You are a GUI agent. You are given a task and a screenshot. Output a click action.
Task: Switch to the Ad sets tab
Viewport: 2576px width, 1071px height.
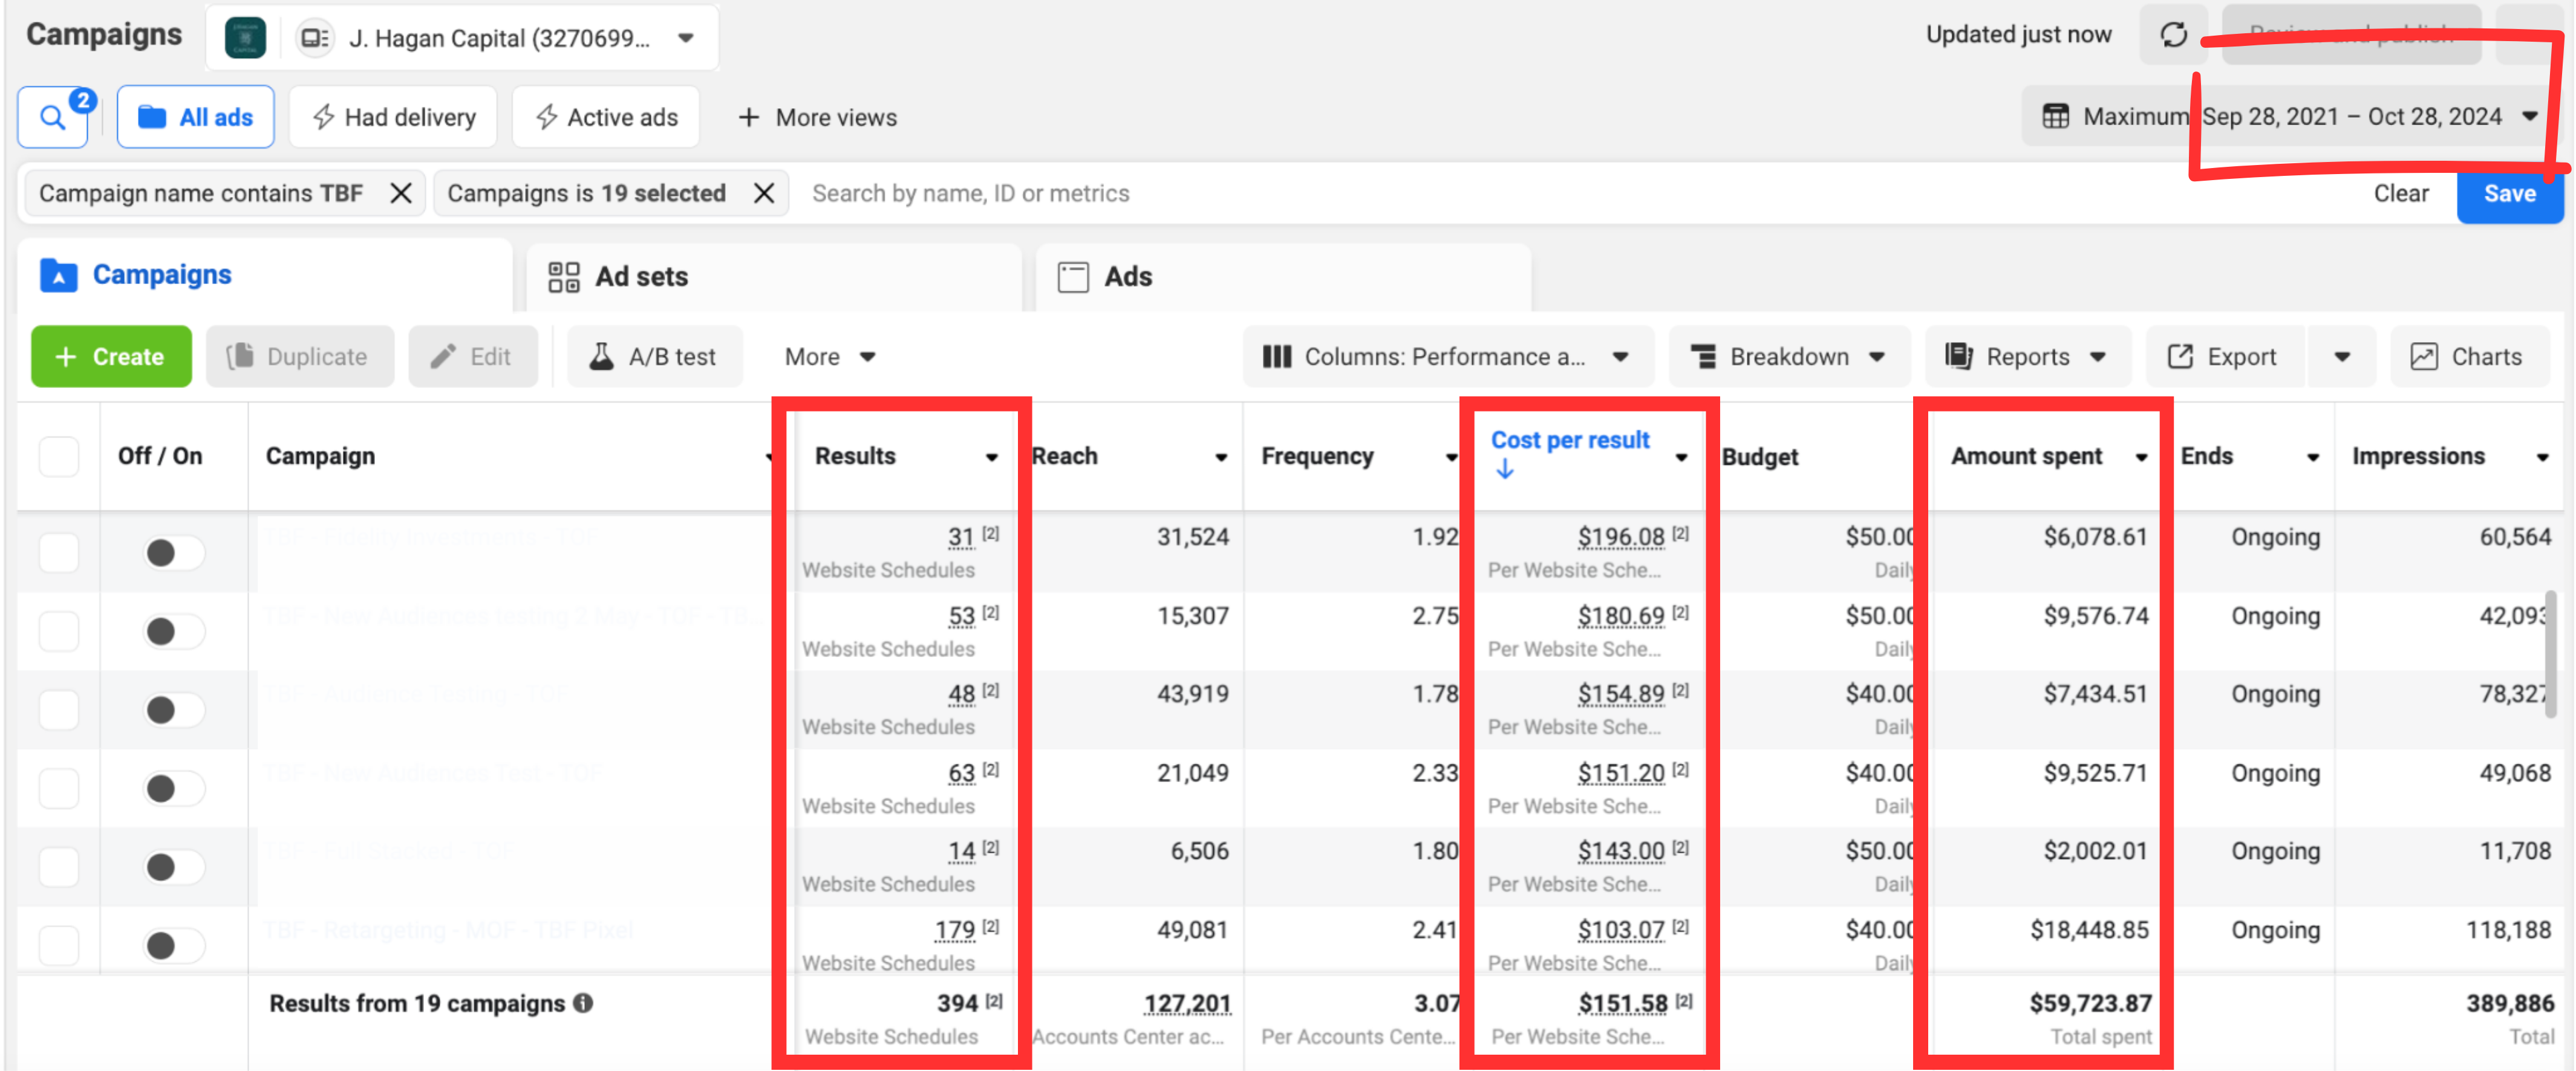pos(774,277)
